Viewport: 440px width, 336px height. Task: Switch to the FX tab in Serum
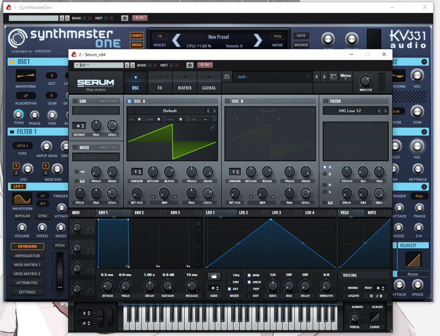point(160,82)
